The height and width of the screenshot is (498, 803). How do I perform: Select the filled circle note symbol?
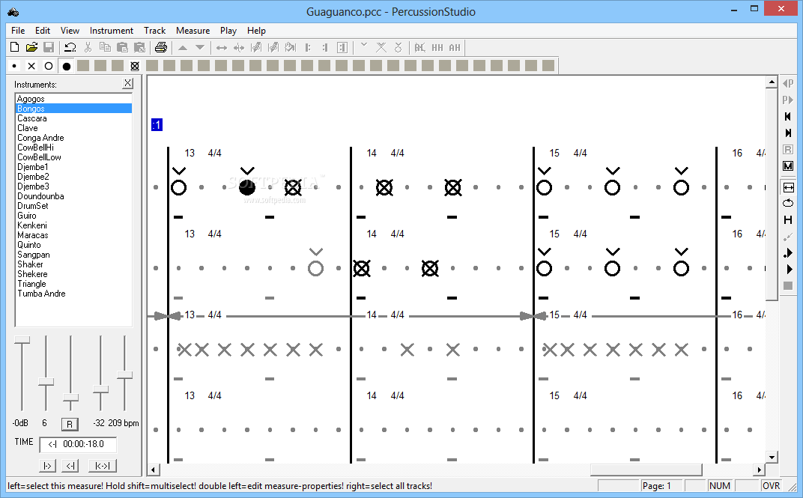(x=66, y=66)
